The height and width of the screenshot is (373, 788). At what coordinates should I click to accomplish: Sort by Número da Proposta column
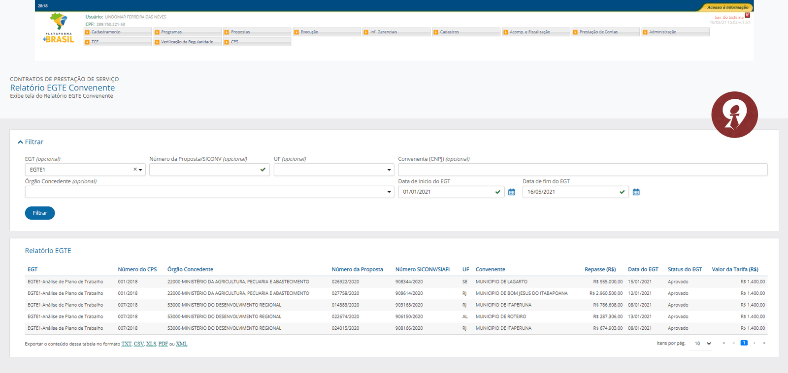click(357, 269)
